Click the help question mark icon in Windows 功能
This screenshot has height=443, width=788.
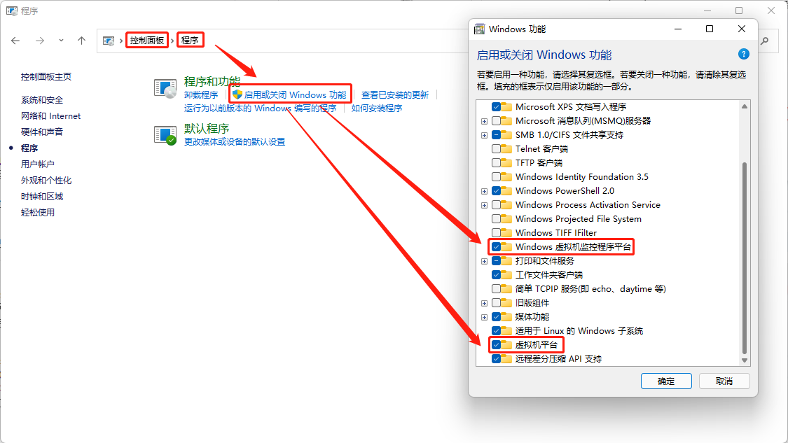click(x=744, y=55)
